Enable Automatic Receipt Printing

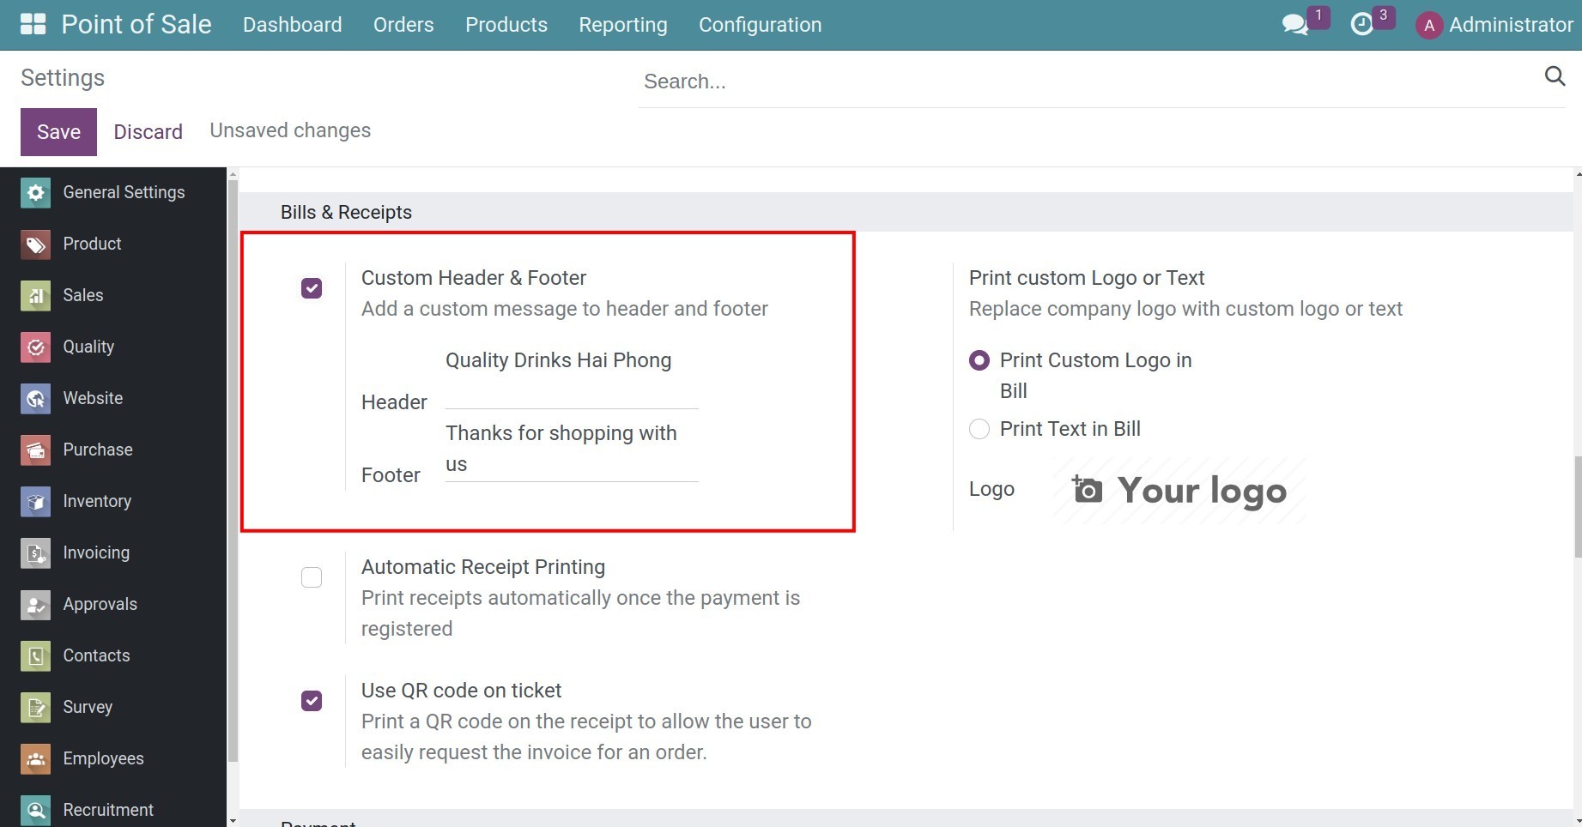click(311, 576)
